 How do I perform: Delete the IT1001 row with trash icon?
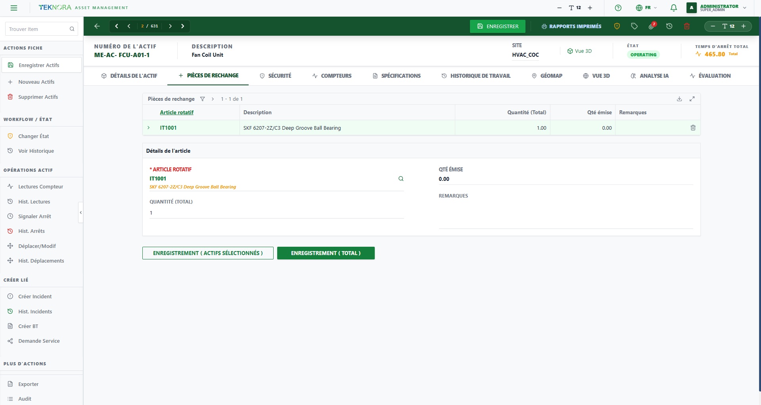[693, 128]
